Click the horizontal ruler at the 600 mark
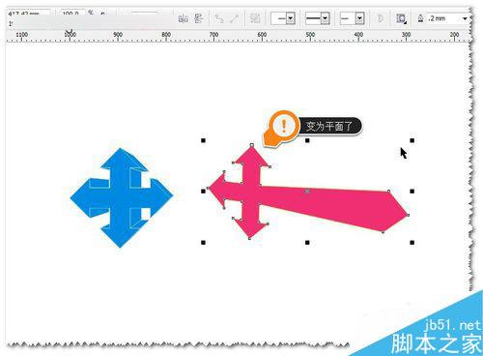 [x=262, y=36]
